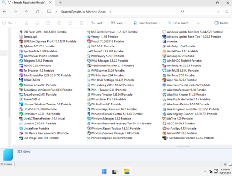Click the Back navigation arrow
The width and height of the screenshot is (232, 176).
pyautogui.click(x=4, y=12)
